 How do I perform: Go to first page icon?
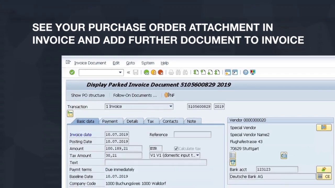(x=196, y=72)
